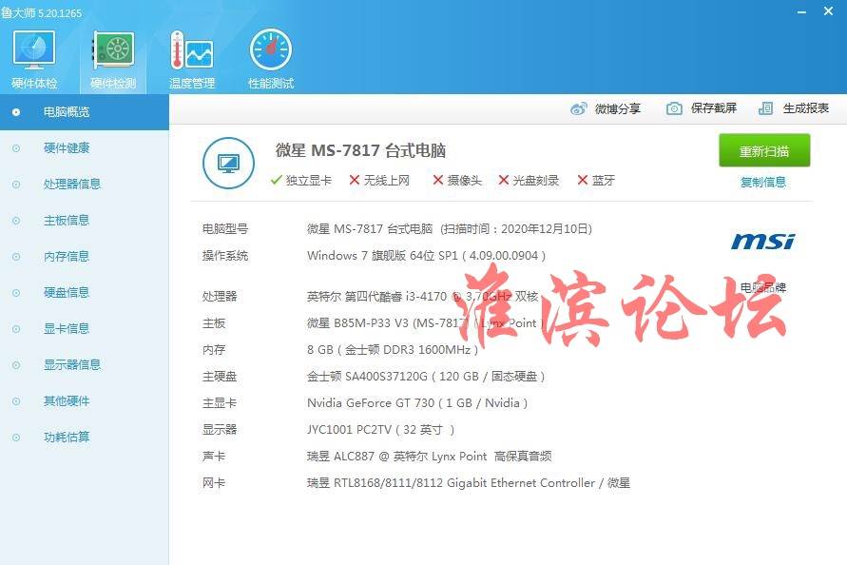Click the red X beside 蓝牙
This screenshot has width=847, height=565.
pyautogui.click(x=583, y=180)
